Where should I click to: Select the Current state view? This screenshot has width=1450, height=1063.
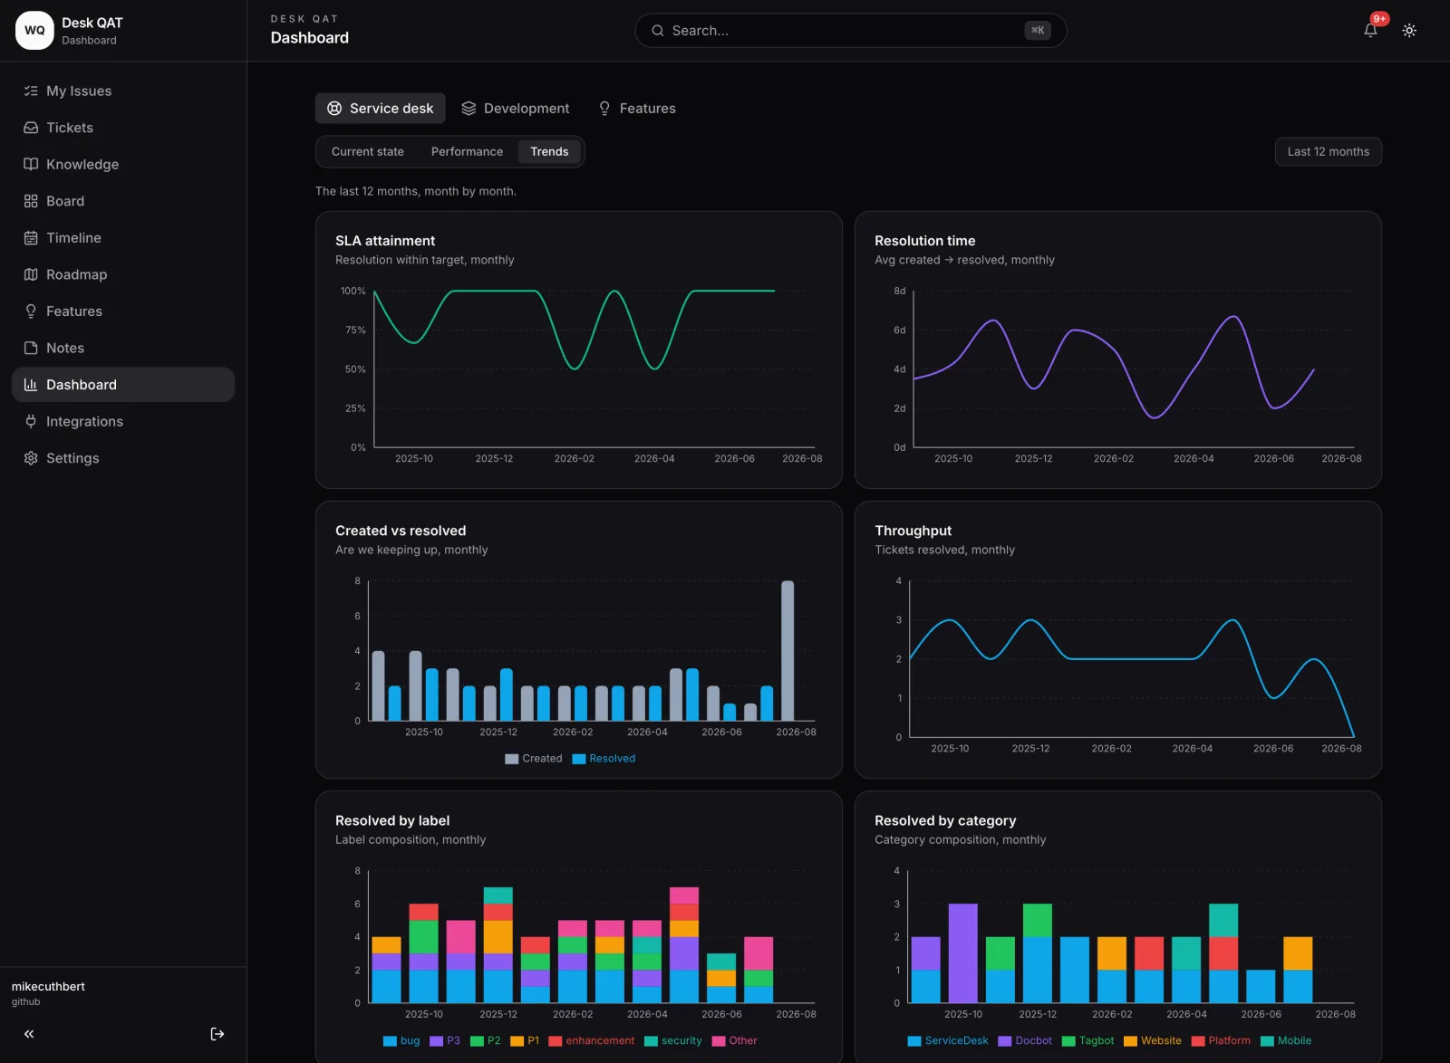368,151
